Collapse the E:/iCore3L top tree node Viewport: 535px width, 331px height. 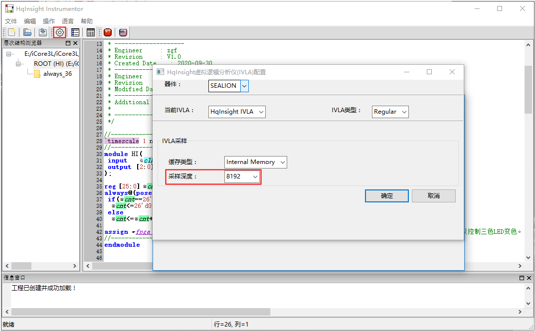tap(9, 54)
